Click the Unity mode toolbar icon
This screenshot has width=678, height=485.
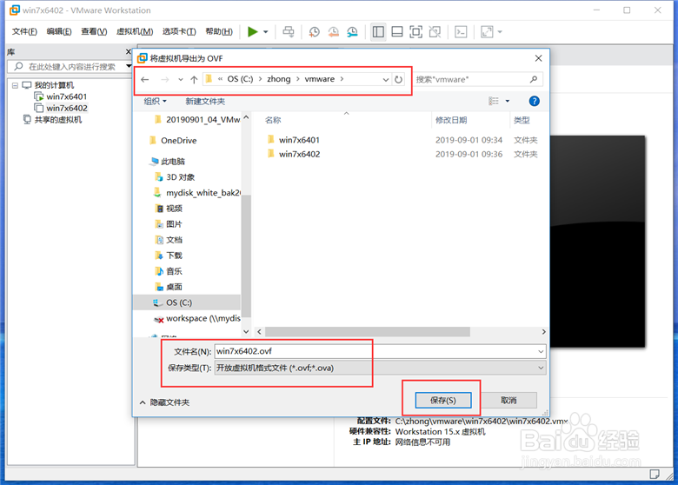click(435, 31)
